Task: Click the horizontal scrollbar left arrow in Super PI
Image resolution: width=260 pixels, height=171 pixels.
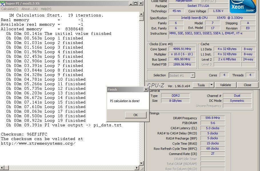Action: 2,168
